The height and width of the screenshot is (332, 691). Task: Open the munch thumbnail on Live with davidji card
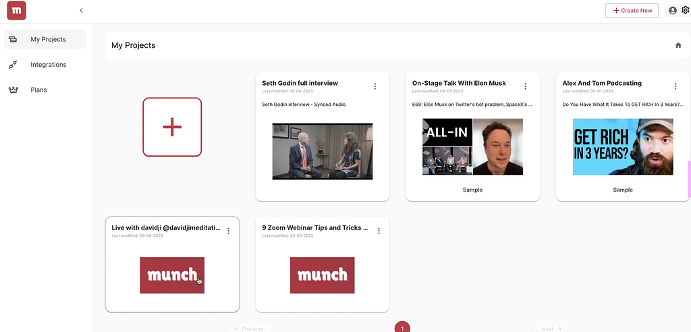coord(172,275)
